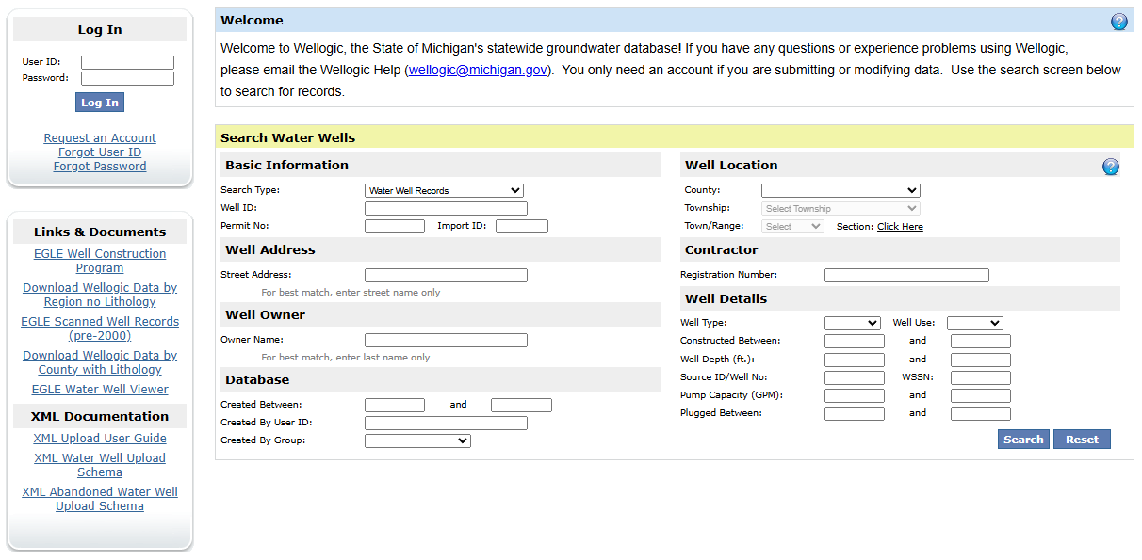Open XML Upload User Guide link
The width and height of the screenshot is (1142, 560).
(100, 439)
